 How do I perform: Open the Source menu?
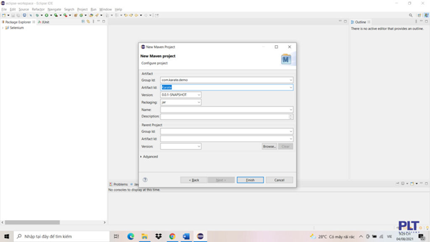24,9
